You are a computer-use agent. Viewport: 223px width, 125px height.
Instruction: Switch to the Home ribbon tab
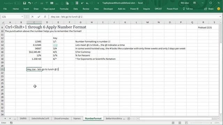pyautogui.click(x=16, y=9)
